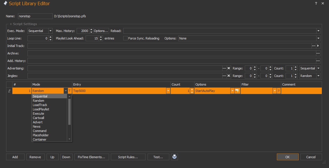The width and height of the screenshot is (329, 168).
Task: Click the Max. History value field
Action: 83,31
